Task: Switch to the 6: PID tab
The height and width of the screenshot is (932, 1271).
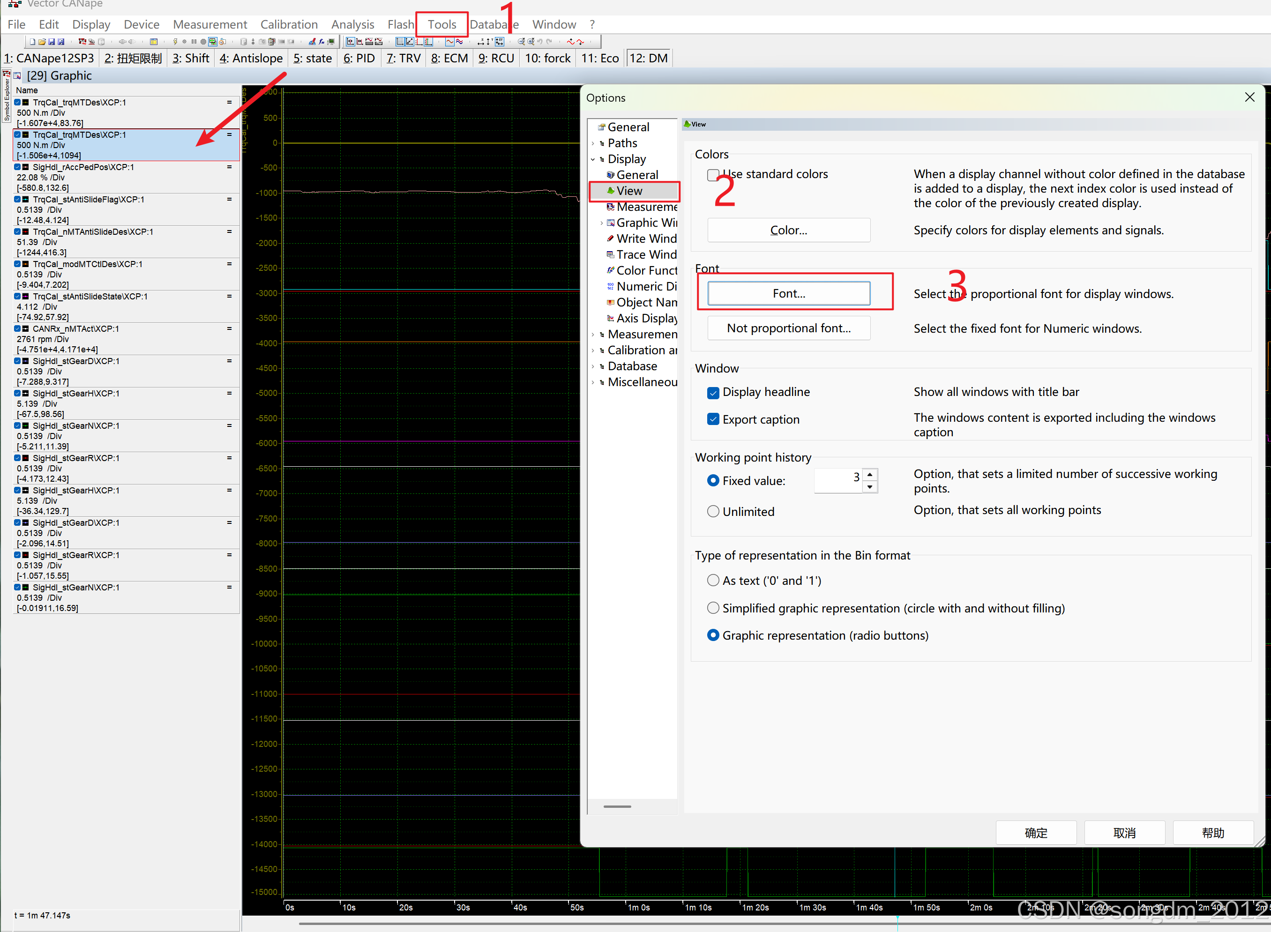Action: 359,58
